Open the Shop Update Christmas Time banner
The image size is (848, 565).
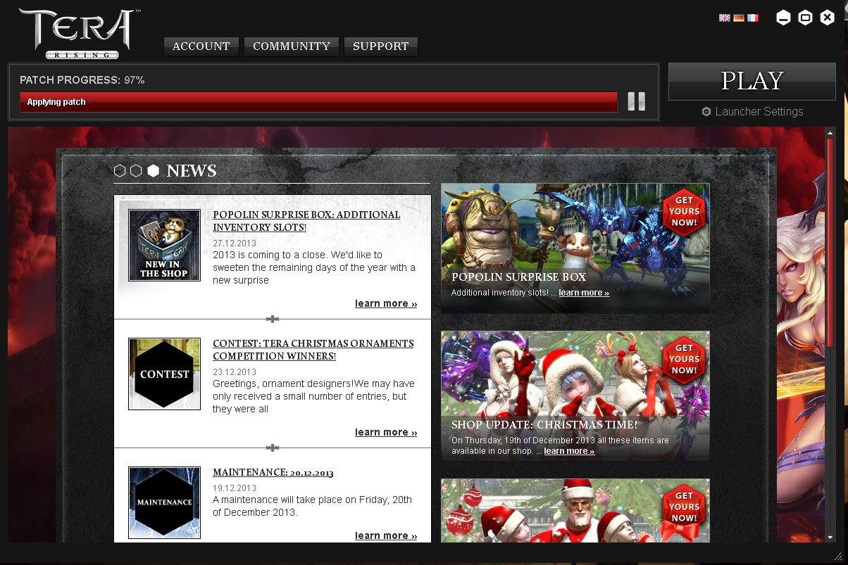[575, 395]
